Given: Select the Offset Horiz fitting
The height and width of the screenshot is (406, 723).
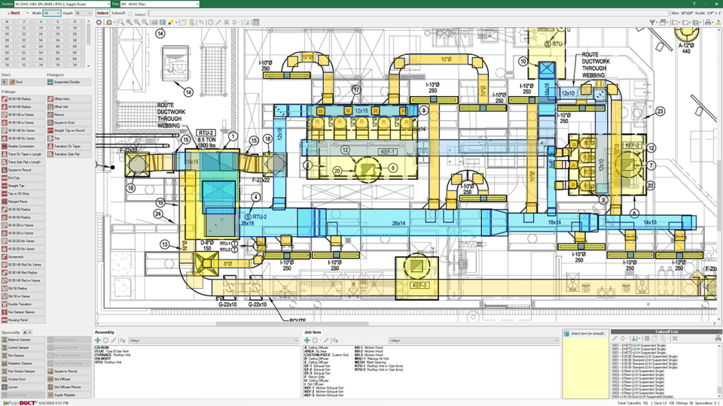Looking at the screenshot, I should click(x=69, y=99).
